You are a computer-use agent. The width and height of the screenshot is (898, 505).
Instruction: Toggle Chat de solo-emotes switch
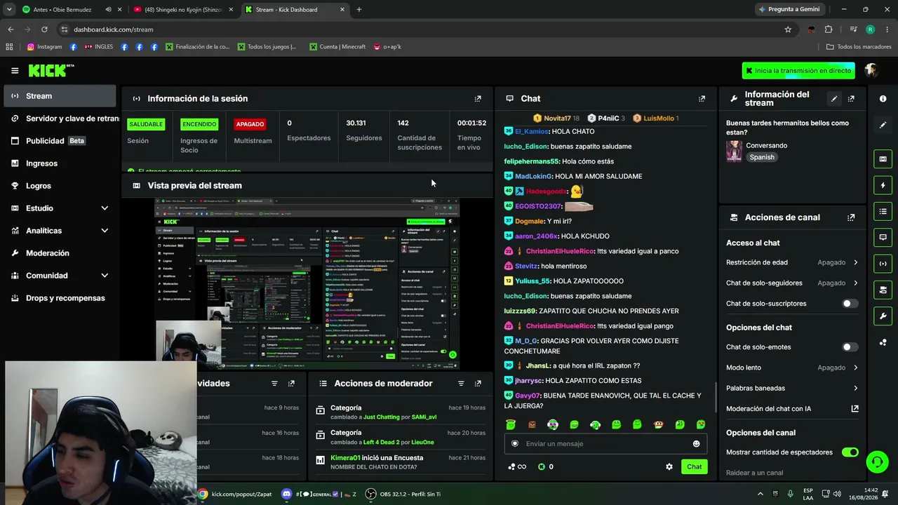coord(850,347)
